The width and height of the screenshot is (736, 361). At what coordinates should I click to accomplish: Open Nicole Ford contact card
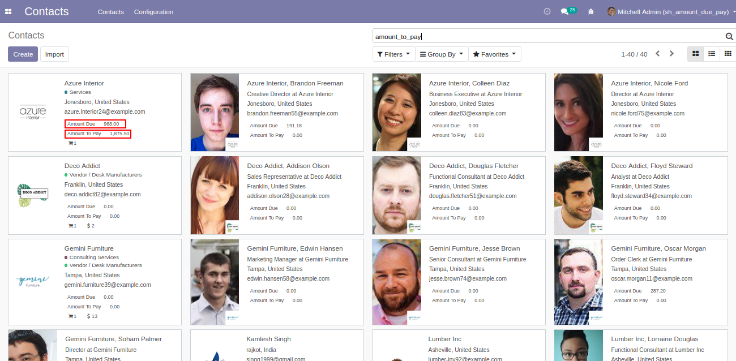tap(641, 112)
